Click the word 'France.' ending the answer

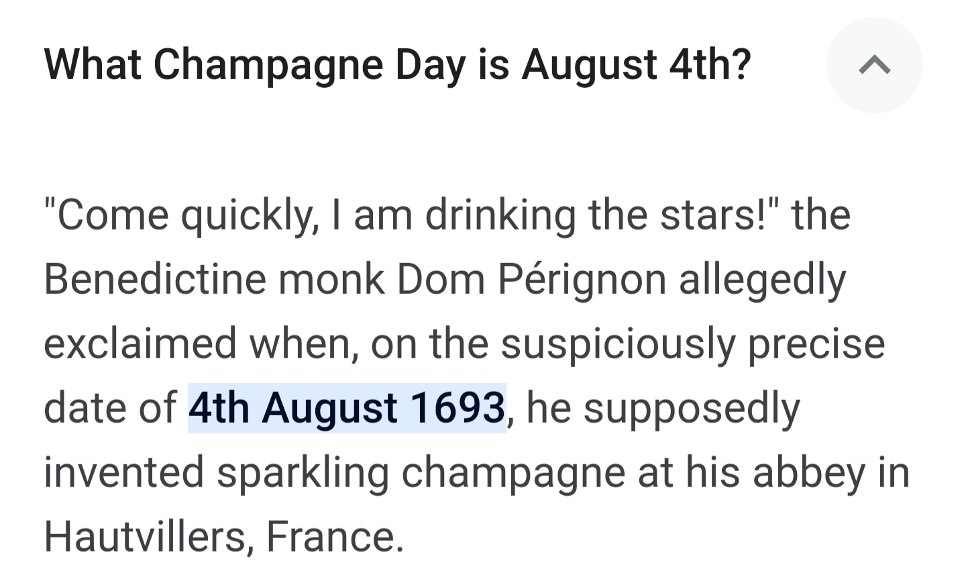[x=335, y=537]
